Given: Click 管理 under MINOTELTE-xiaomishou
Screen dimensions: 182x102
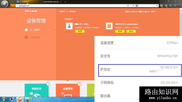Looking at the screenshot, I should pyautogui.click(x=120, y=31).
